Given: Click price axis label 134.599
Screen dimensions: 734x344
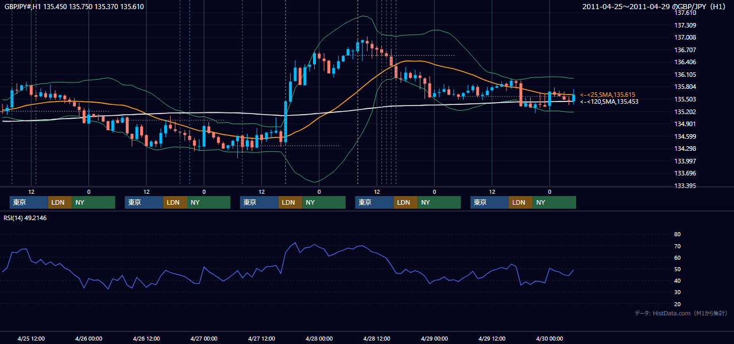Looking at the screenshot, I should pyautogui.click(x=685, y=136).
